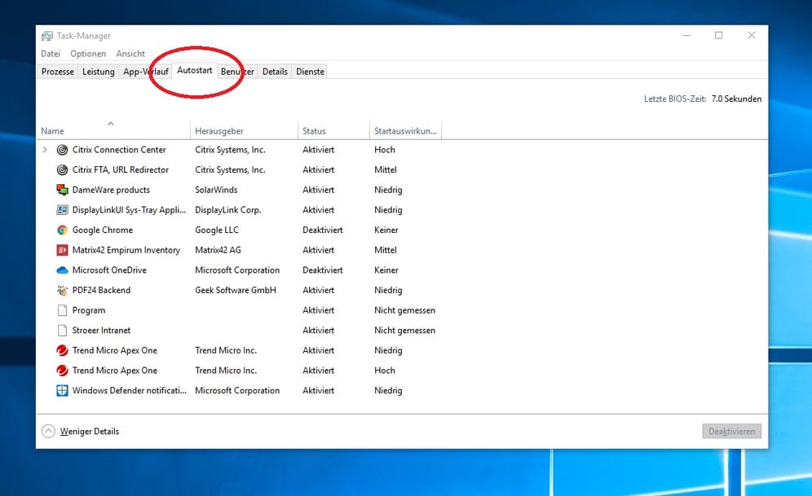Click the Citrix FTA, URL Redirector icon
The height and width of the screenshot is (496, 812).
pyautogui.click(x=62, y=169)
